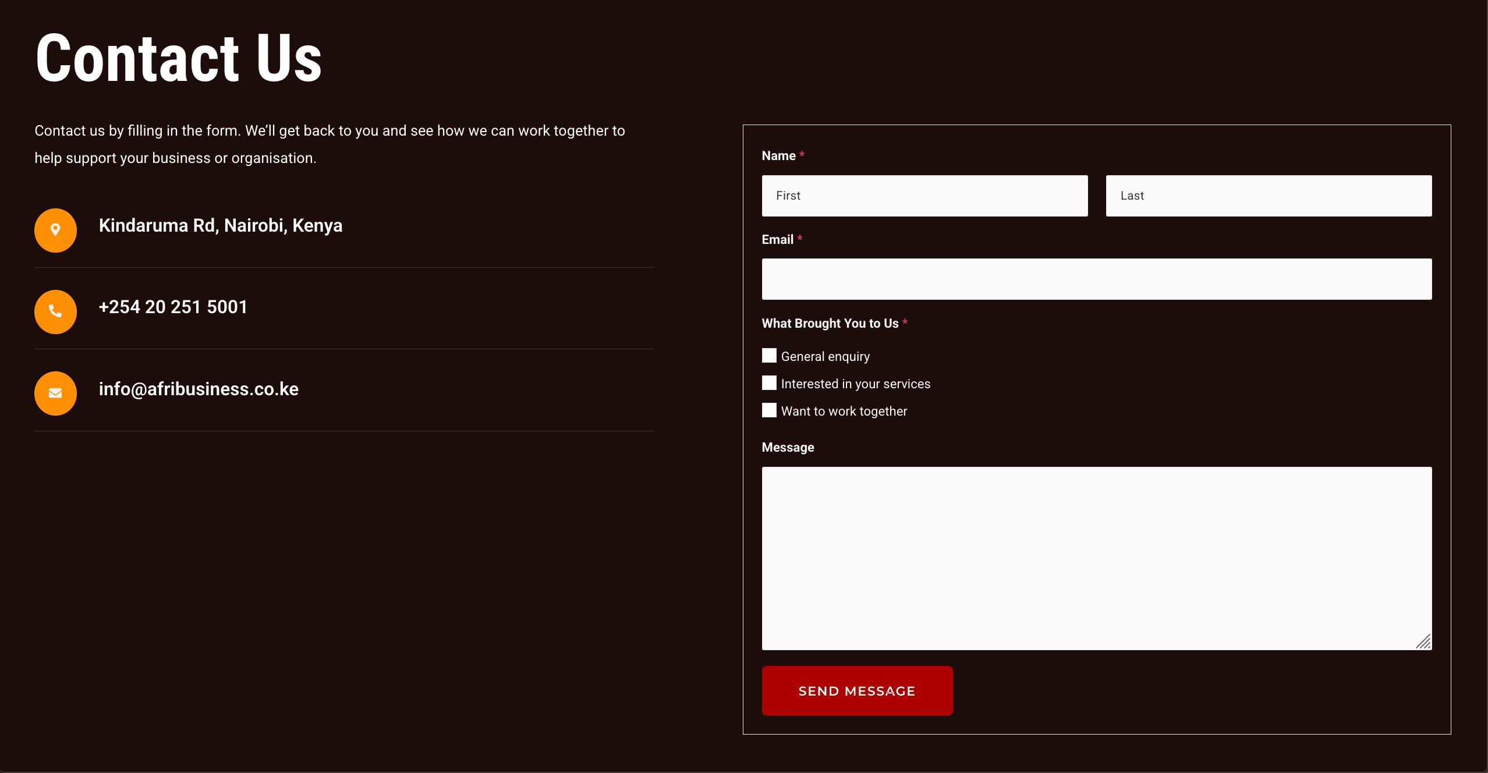Image resolution: width=1488 pixels, height=773 pixels.
Task: Click the Name field label
Action: (x=778, y=155)
